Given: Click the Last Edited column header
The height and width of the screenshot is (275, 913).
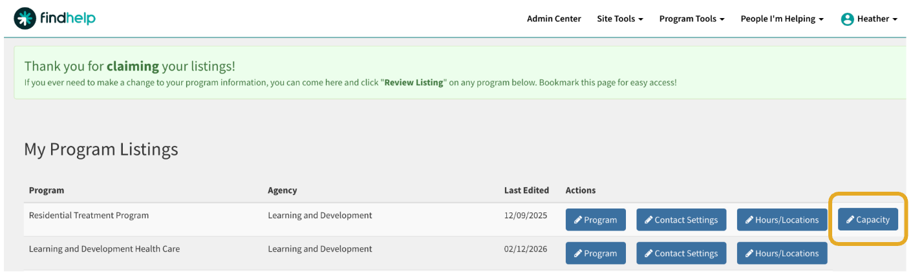Looking at the screenshot, I should [x=526, y=190].
